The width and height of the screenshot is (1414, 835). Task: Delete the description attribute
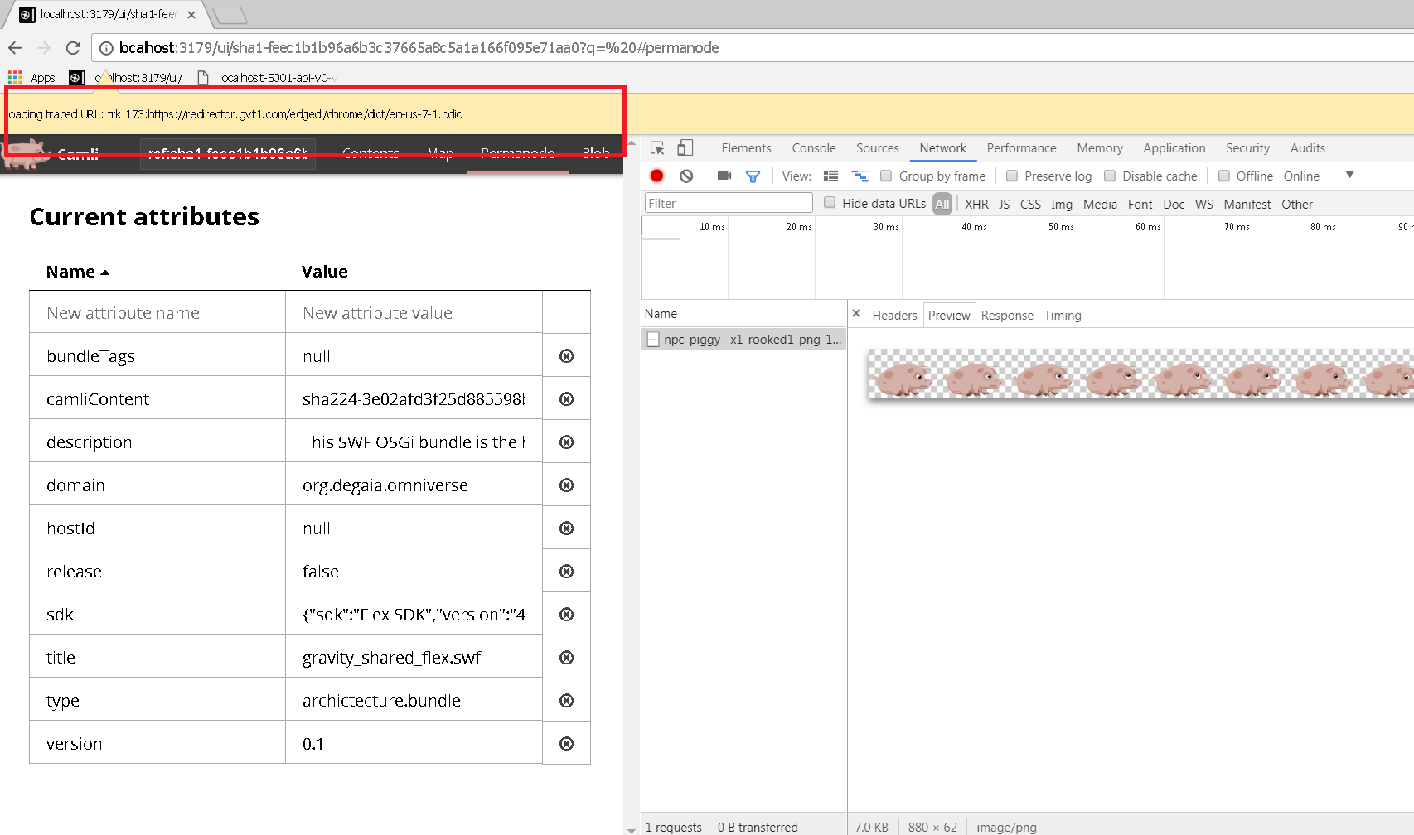coord(567,442)
